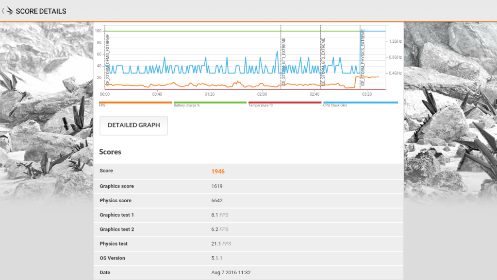The image size is (497, 280).
Task: Click the Scores section heading
Action: (110, 152)
